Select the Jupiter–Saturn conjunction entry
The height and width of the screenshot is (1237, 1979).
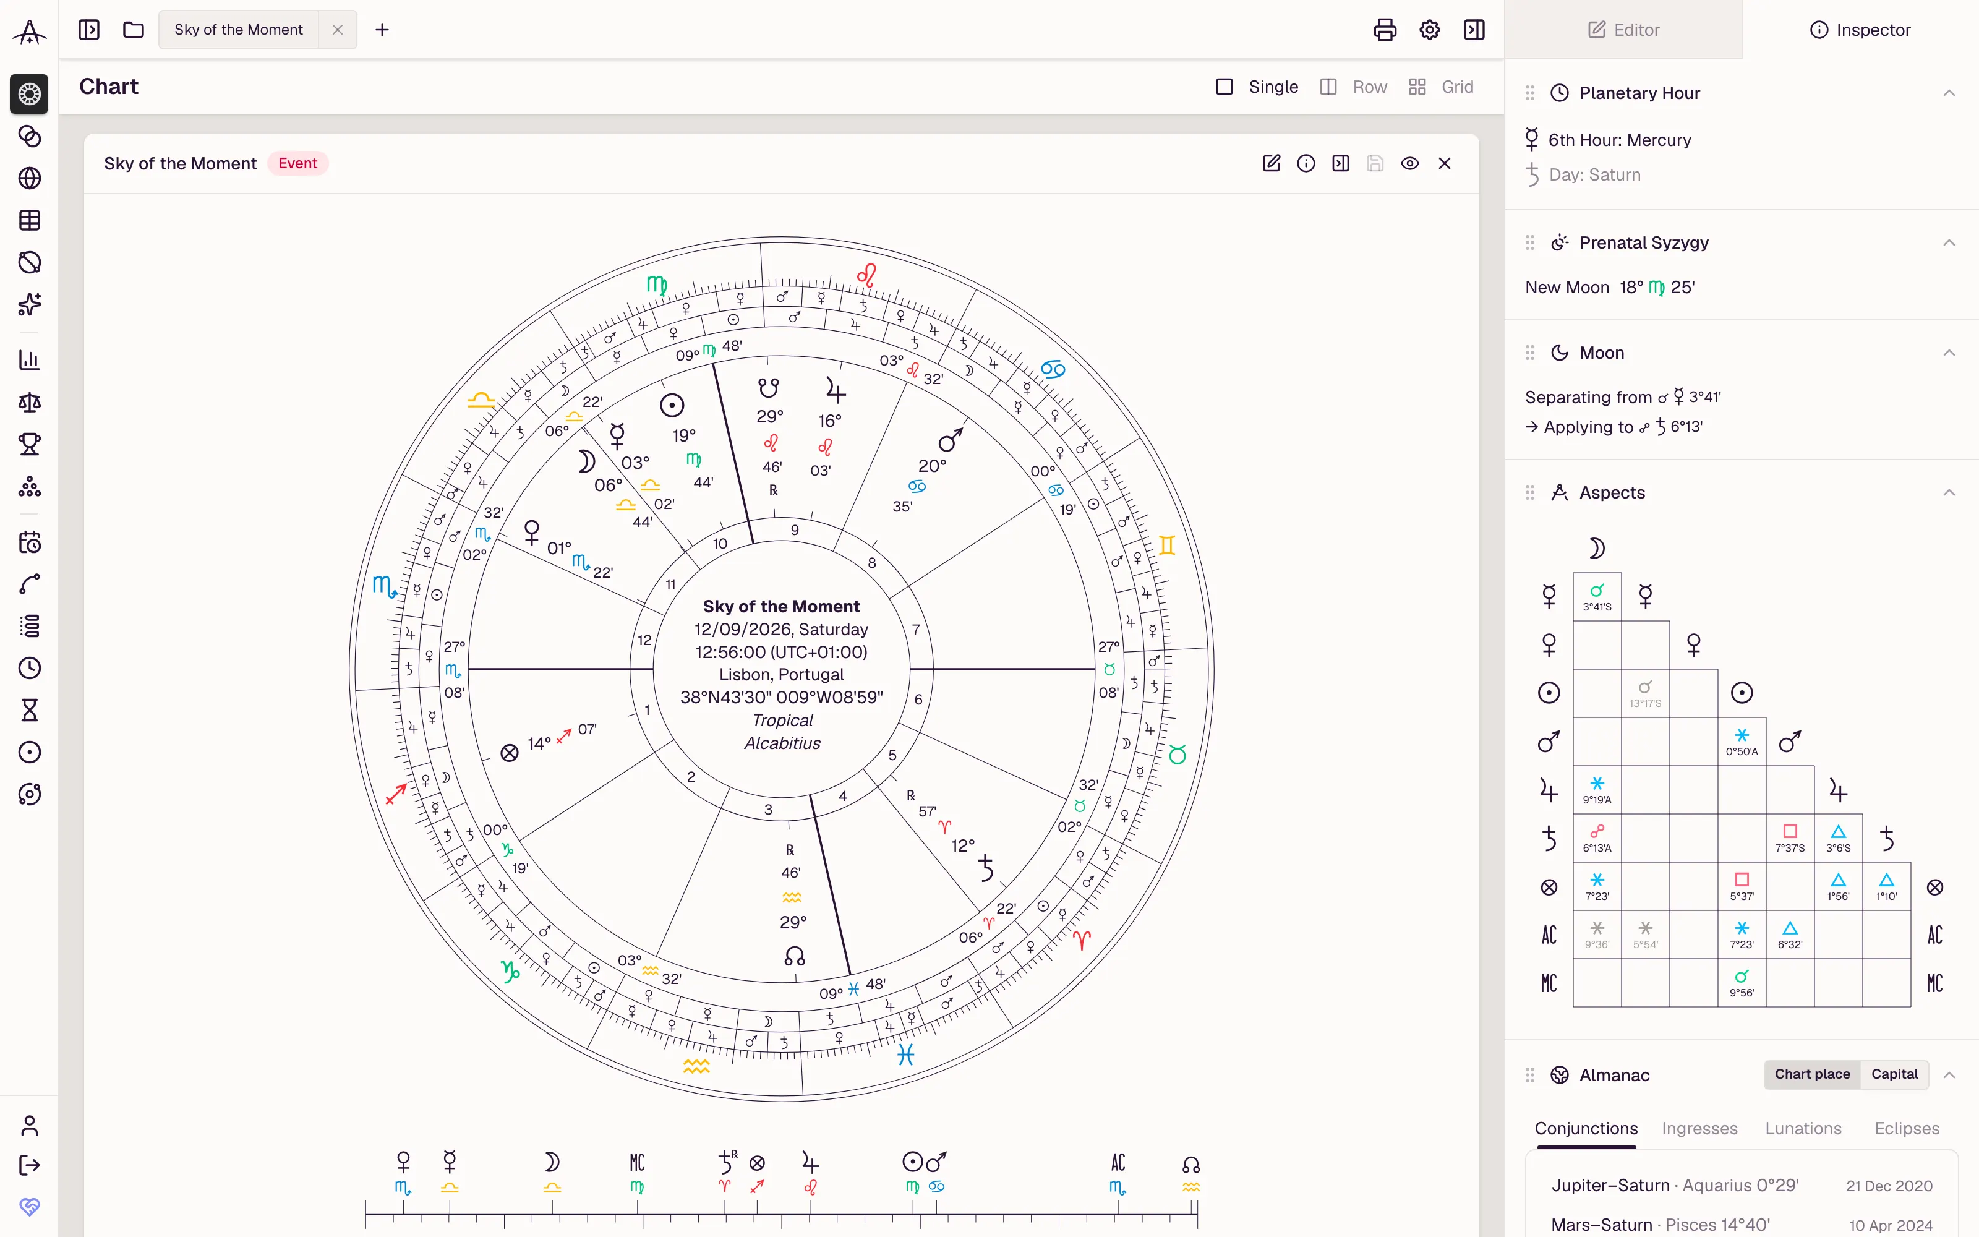tap(1742, 1186)
